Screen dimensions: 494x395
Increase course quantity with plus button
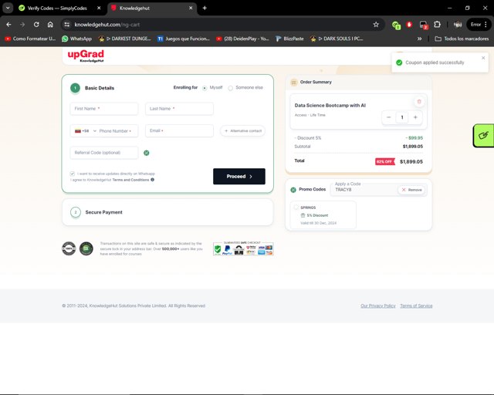pyautogui.click(x=415, y=117)
